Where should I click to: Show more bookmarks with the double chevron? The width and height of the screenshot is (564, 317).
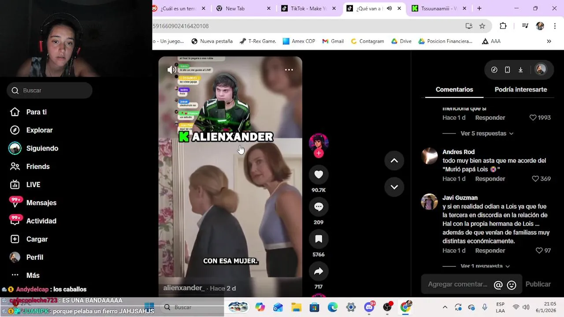click(549, 41)
